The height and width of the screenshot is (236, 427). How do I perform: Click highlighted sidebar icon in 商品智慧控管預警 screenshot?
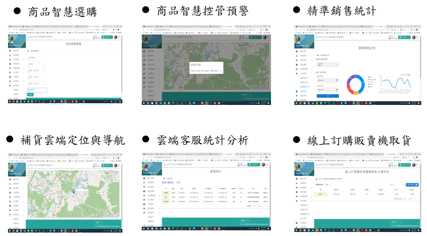pyautogui.click(x=143, y=66)
